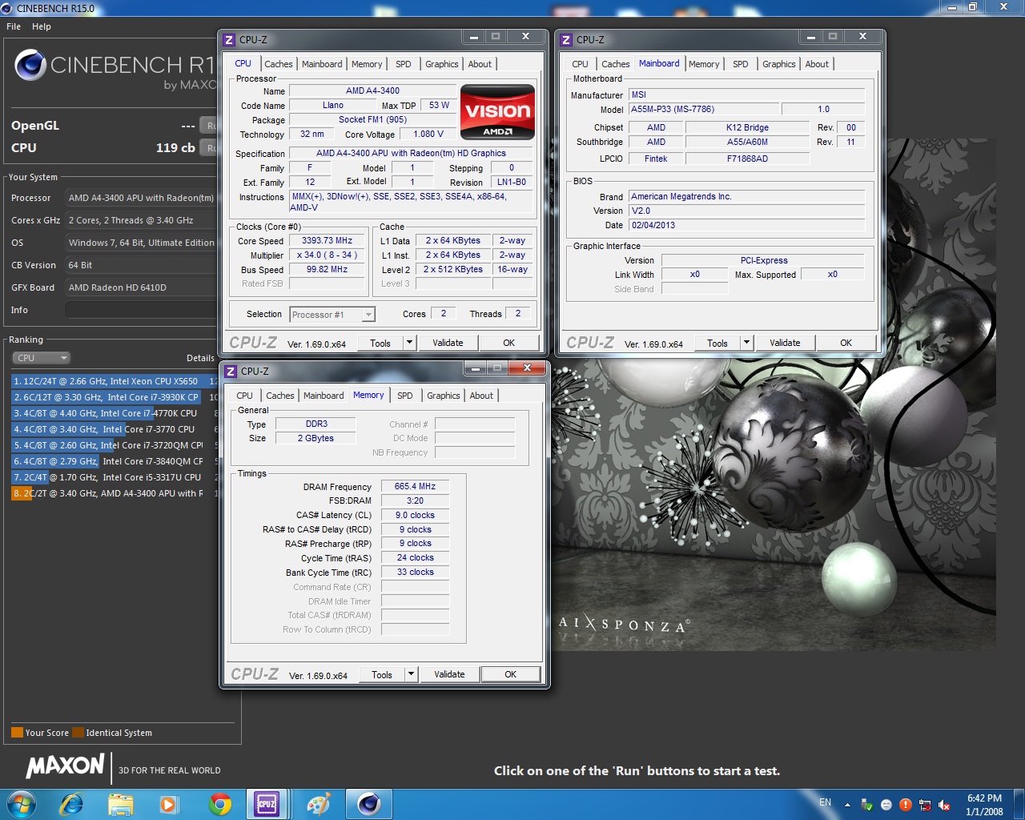This screenshot has width=1025, height=820.
Task: Click the Details label in Ranking
Action: (x=200, y=358)
